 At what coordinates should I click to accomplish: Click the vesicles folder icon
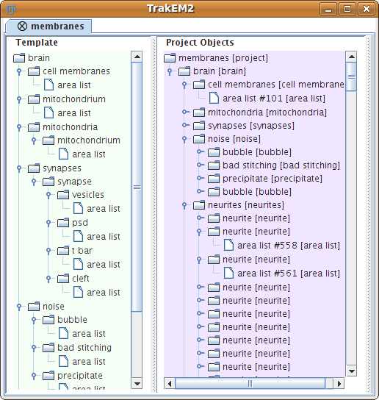(63, 195)
